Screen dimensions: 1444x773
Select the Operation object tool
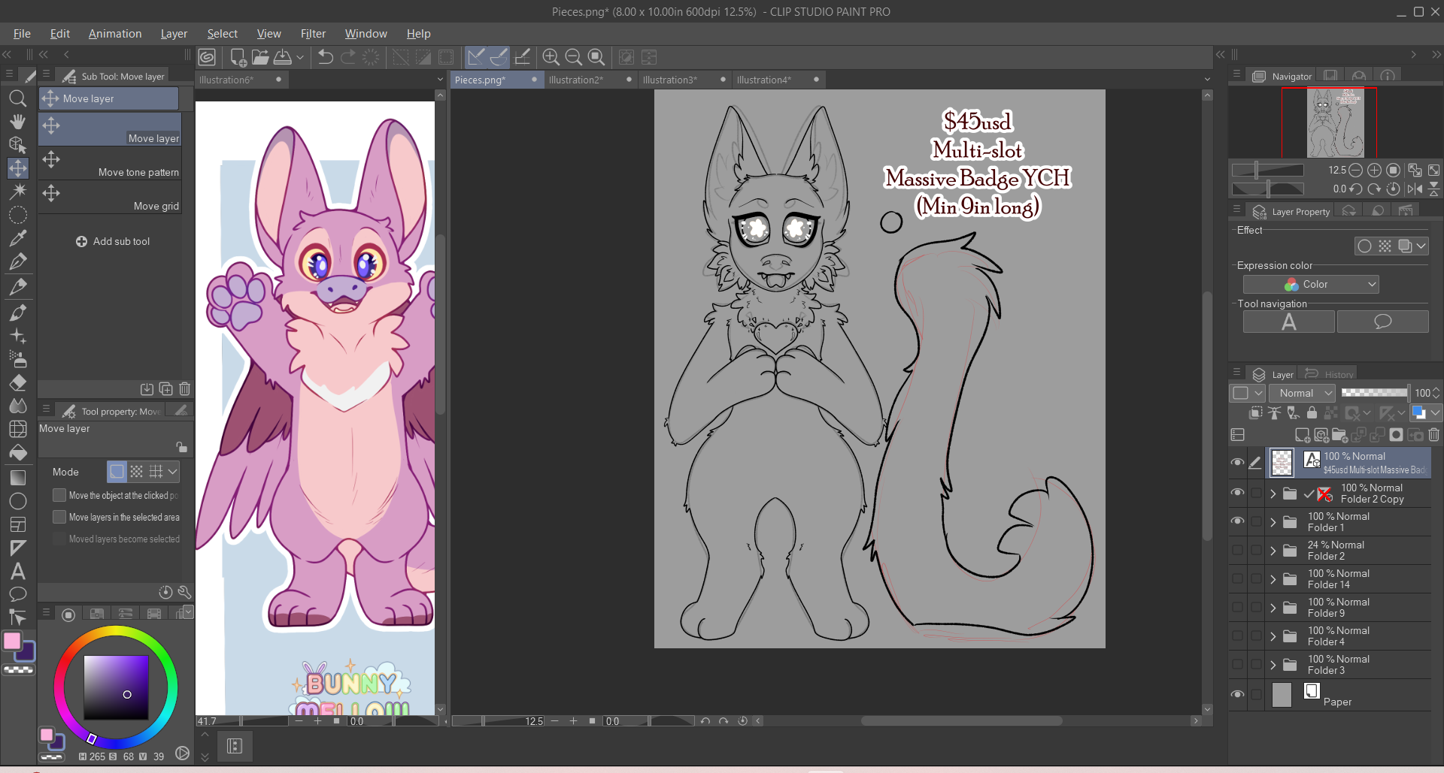[18, 144]
